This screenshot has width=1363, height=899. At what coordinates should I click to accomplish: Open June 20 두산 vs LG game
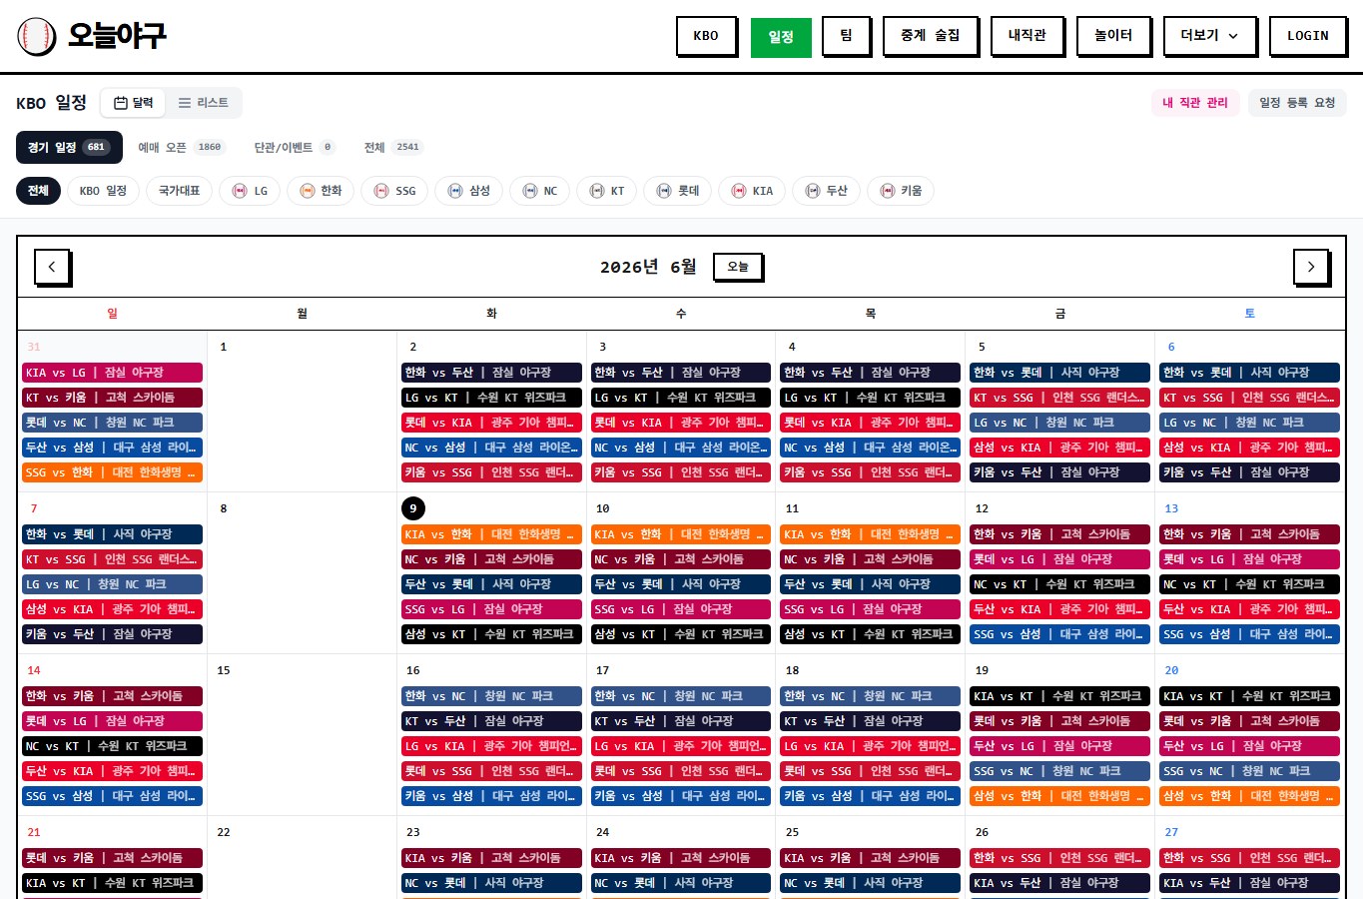[1250, 746]
